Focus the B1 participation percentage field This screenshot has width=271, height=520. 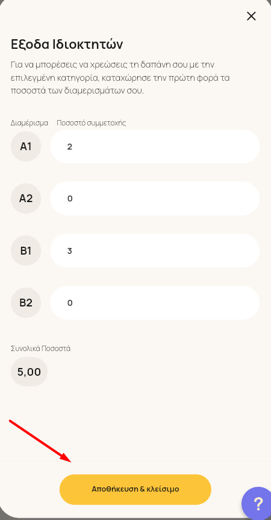[155, 250]
